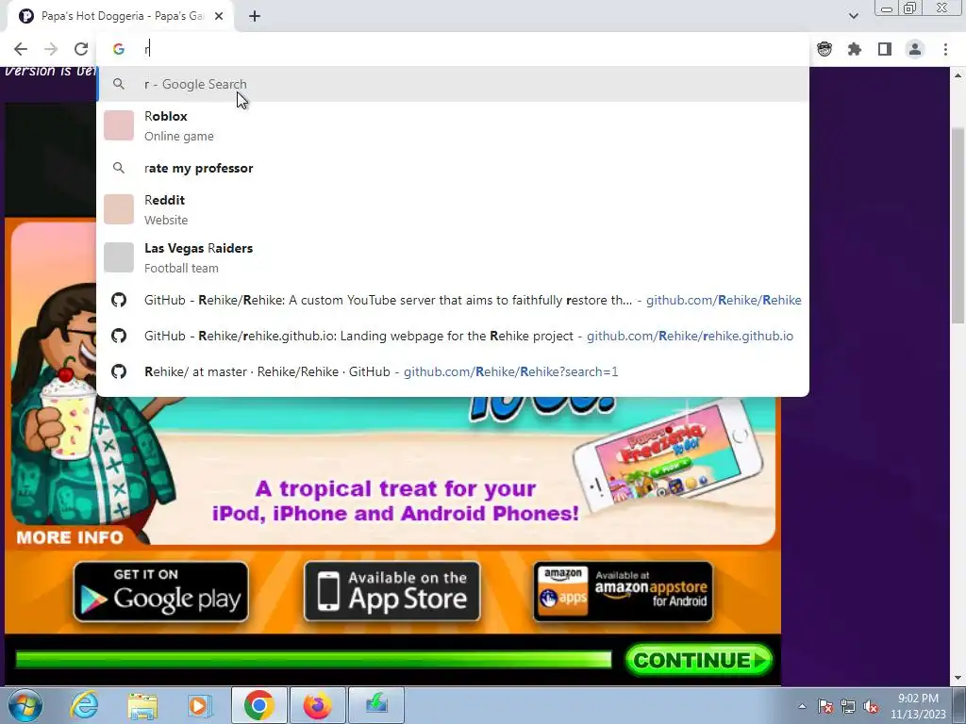This screenshot has height=724, width=966.
Task: Launch Internet Explorer from the taskbar
Action: (x=84, y=705)
